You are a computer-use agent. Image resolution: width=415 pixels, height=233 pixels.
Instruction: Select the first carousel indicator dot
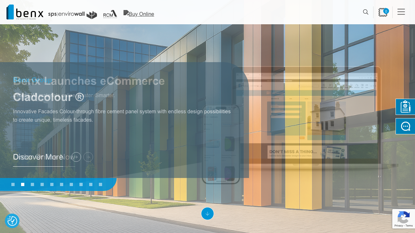pyautogui.click(x=13, y=184)
